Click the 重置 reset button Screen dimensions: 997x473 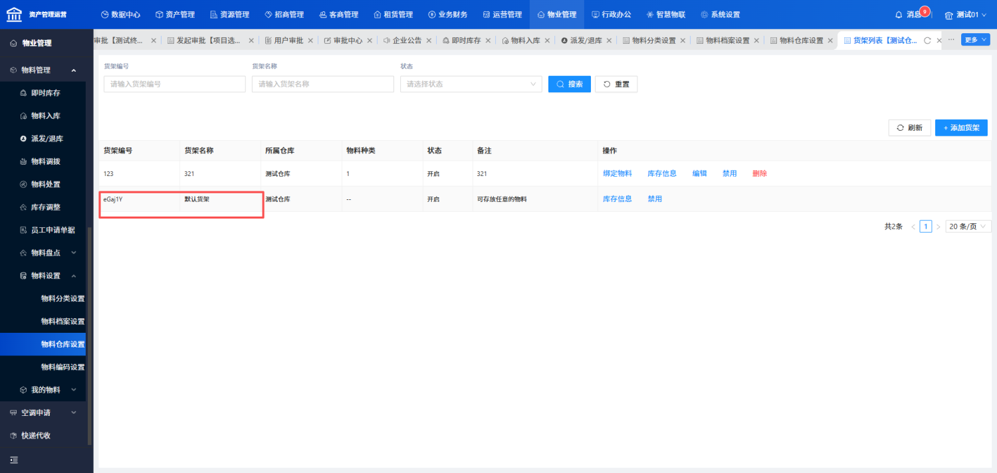(x=616, y=84)
